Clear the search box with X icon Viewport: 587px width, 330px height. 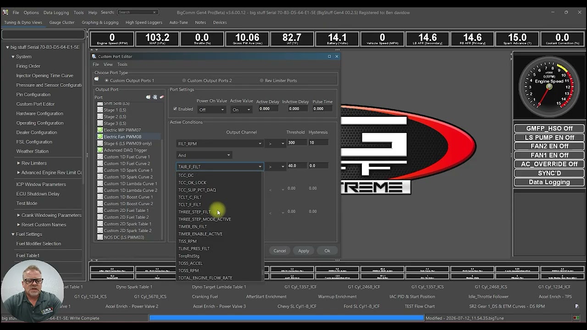pos(155,12)
